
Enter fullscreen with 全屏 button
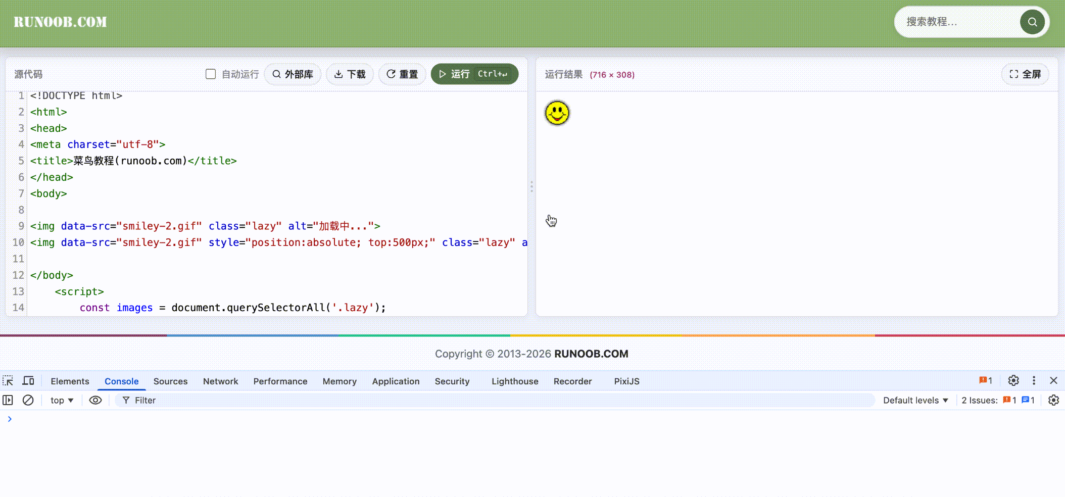pos(1025,74)
